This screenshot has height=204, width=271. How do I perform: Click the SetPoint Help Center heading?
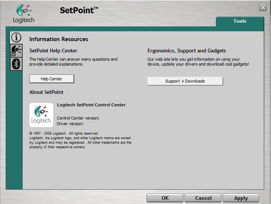pos(53,51)
